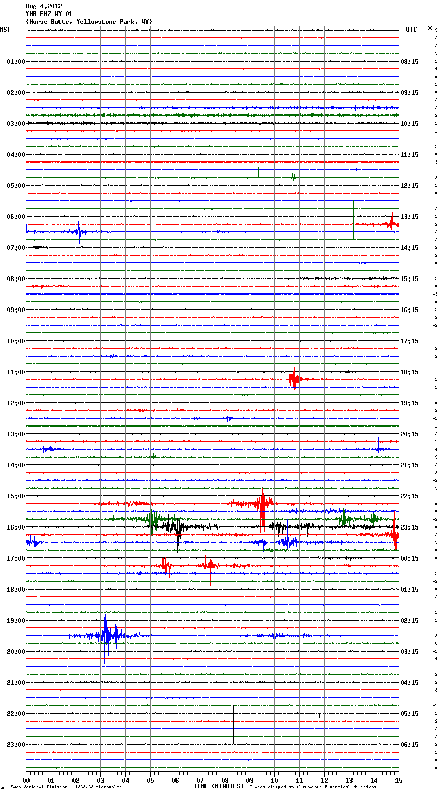Click the date text "Aug 4,2012"
The image size is (440, 794).
[x=43, y=7]
